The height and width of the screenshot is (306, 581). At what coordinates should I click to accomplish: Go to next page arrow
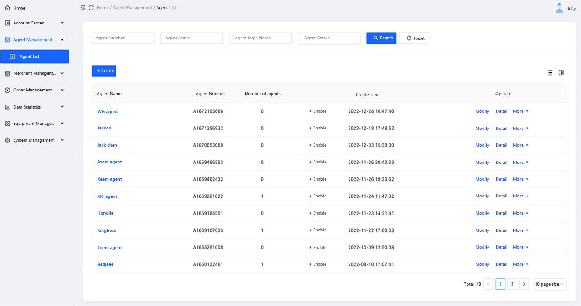[524, 284]
